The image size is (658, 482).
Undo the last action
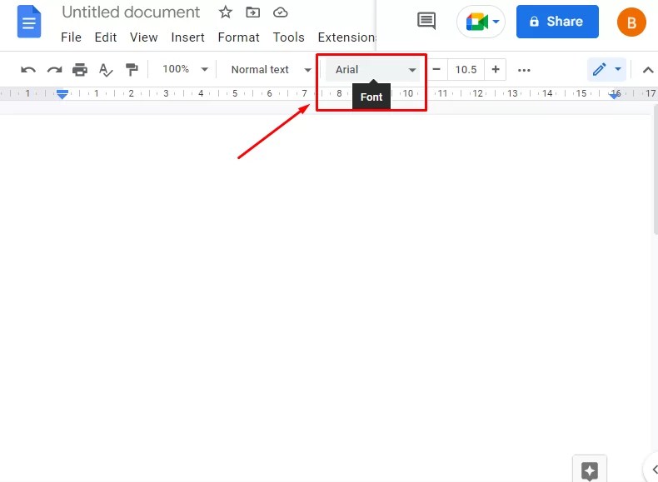(28, 70)
